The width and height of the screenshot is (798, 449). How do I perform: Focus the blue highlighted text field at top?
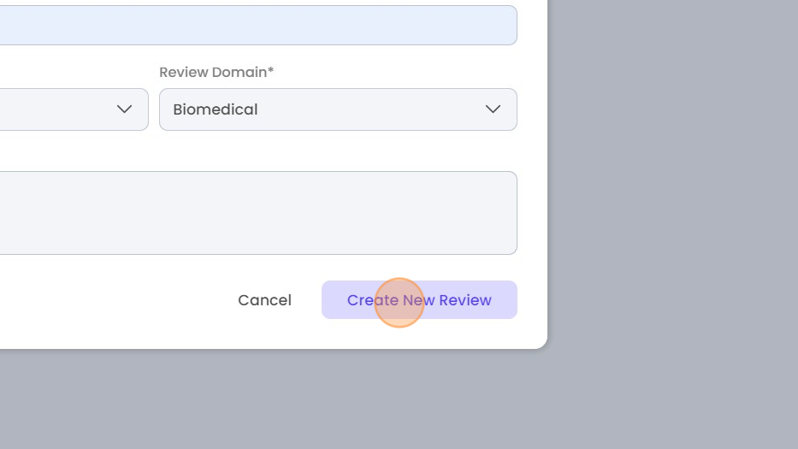click(x=257, y=26)
